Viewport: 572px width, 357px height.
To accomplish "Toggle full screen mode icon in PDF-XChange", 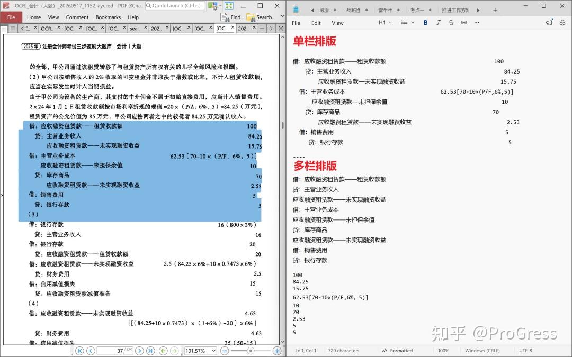I will [x=229, y=5].
